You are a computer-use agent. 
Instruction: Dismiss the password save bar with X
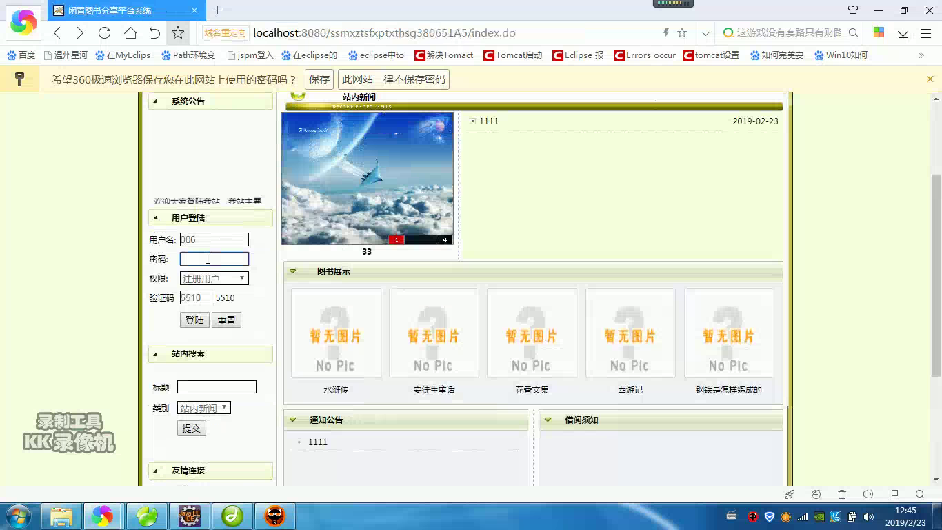pyautogui.click(x=930, y=79)
